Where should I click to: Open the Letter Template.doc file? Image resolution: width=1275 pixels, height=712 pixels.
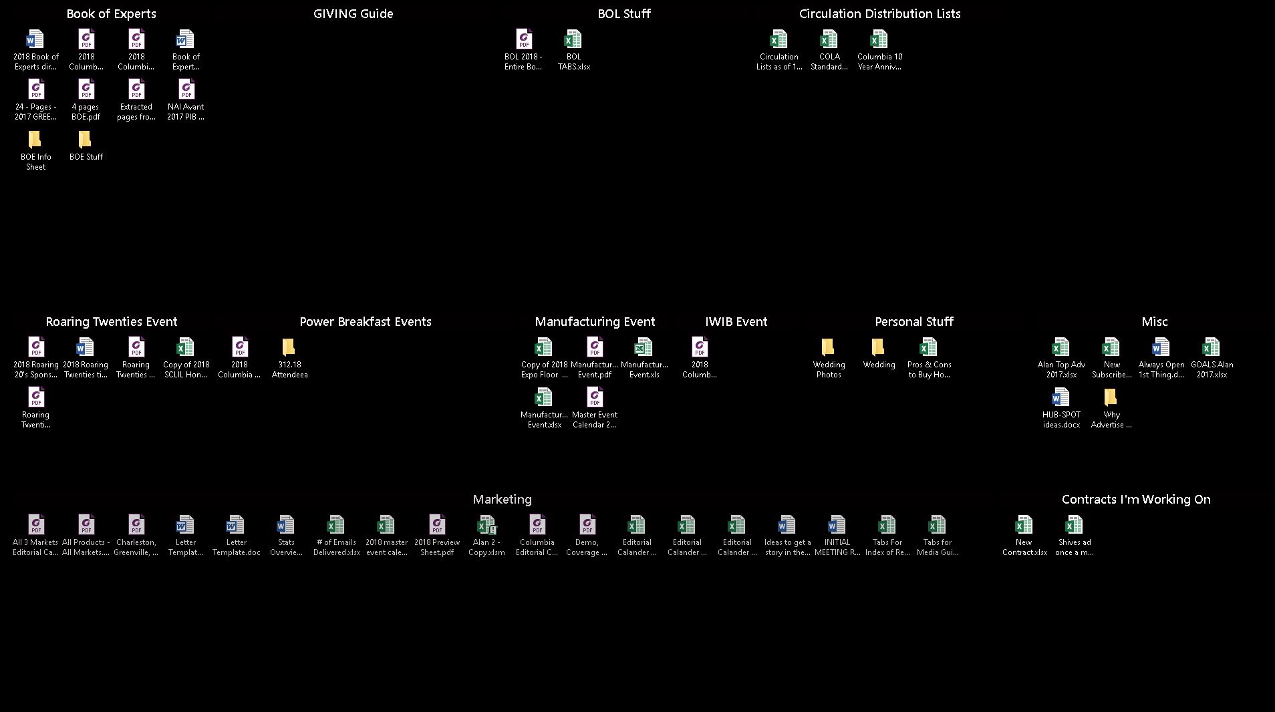236,535
